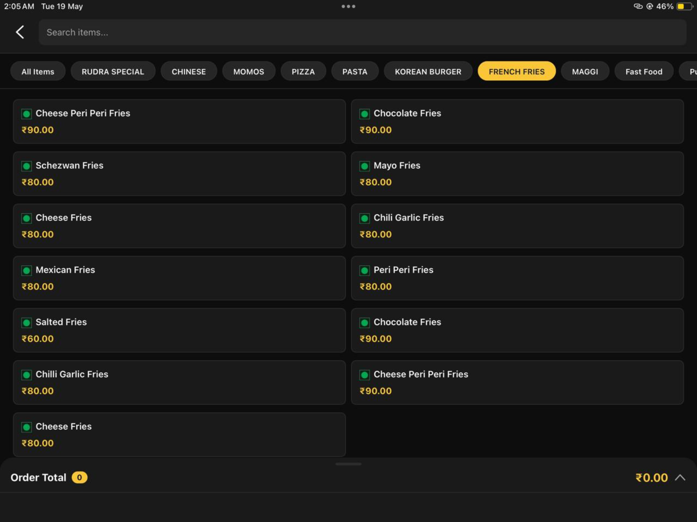Add Chocolate Fries card below Peri Peri Fries
This screenshot has height=522, width=697.
point(517,331)
